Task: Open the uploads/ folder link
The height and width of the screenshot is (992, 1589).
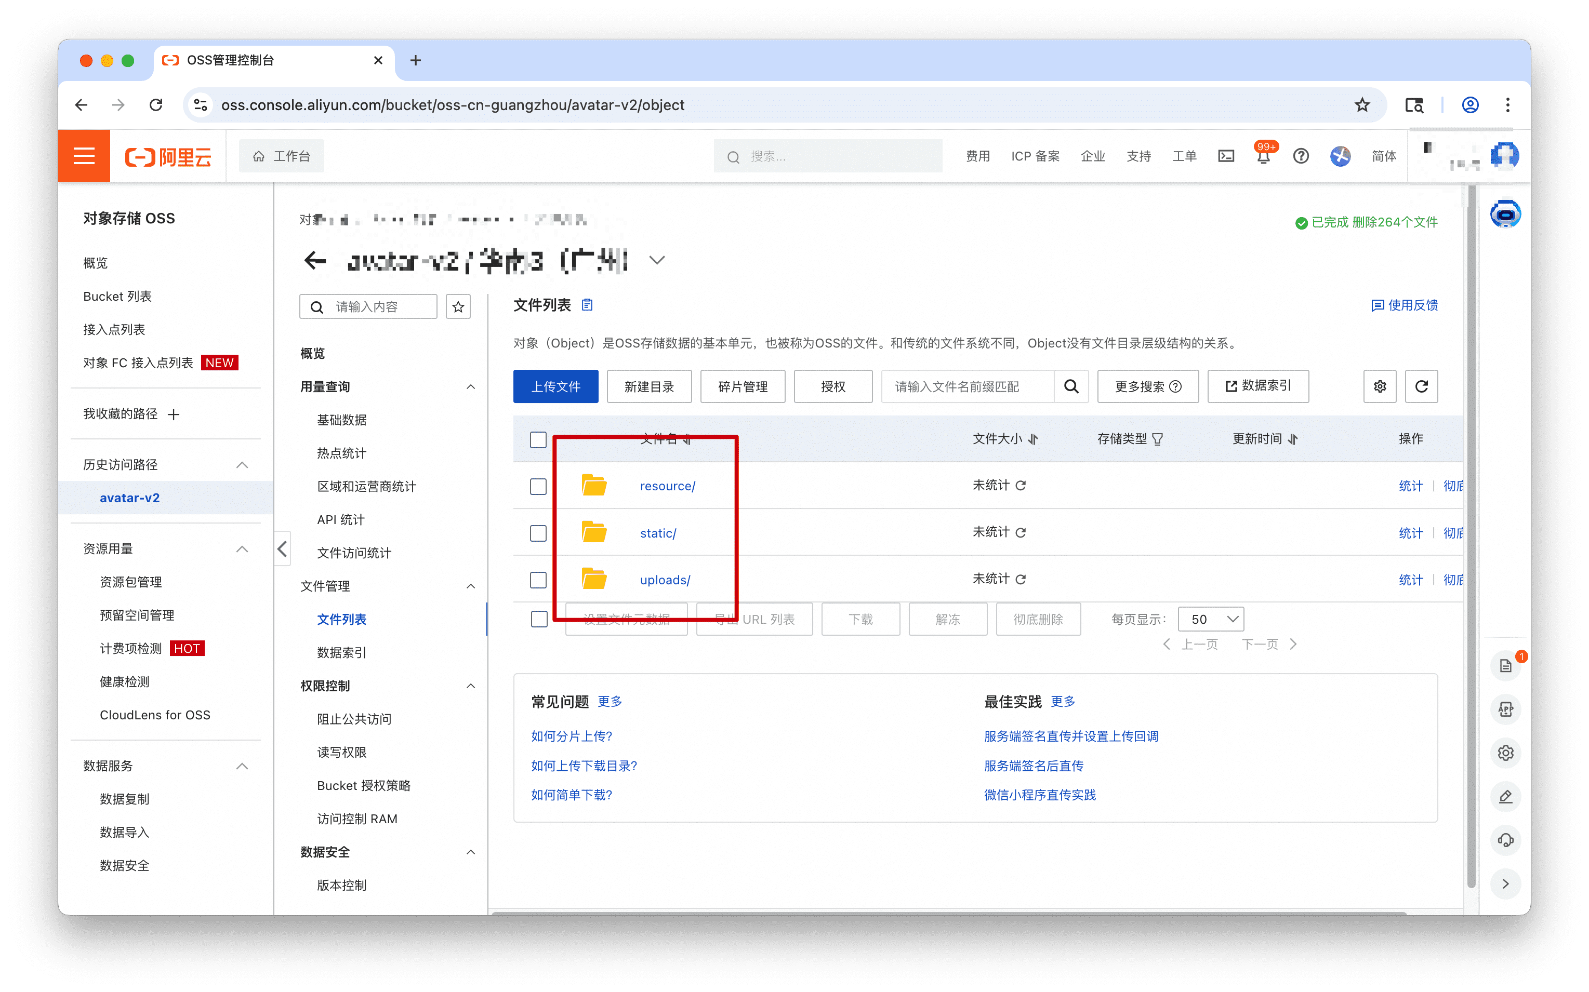Action: coord(664,580)
